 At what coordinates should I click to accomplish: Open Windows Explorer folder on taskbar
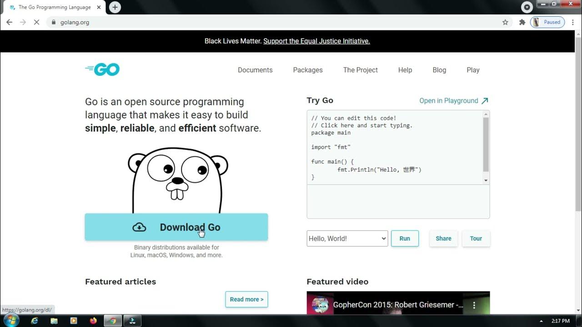tap(54, 321)
